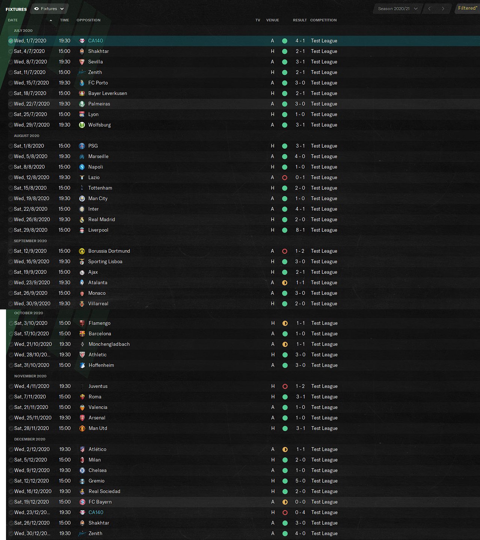Go to the next season arrow
Screen dimensions: 480x540
point(443,9)
